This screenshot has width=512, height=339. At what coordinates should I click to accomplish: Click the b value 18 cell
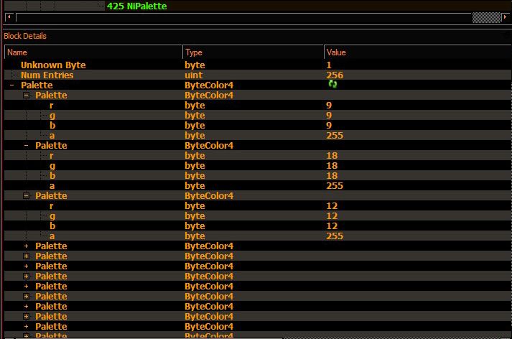tap(332, 176)
